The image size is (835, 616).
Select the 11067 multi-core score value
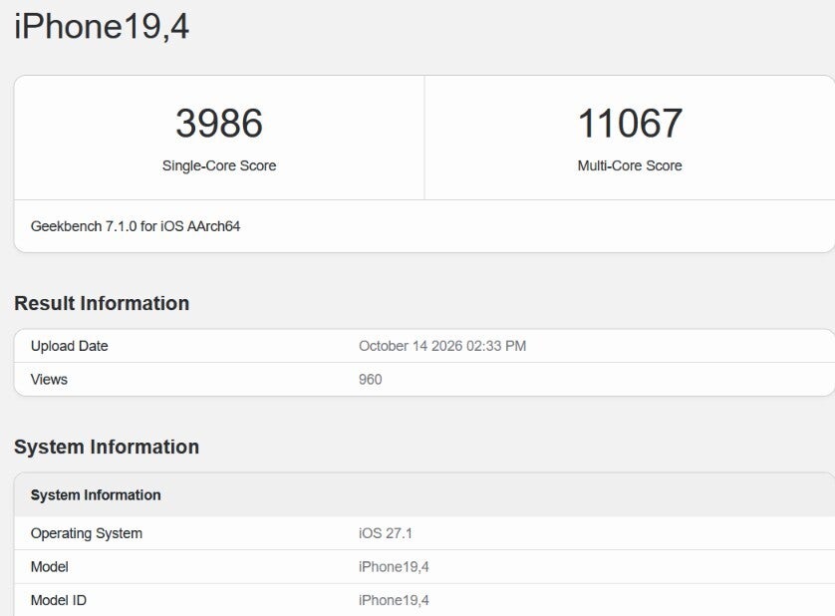630,123
